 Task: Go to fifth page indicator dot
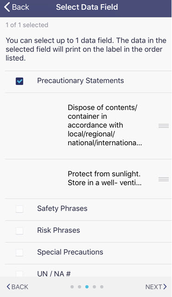coord(102,287)
